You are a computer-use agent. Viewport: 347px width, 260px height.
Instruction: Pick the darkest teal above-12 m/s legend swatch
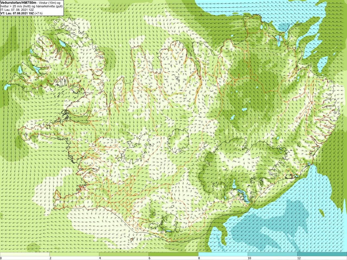coord(322,254)
